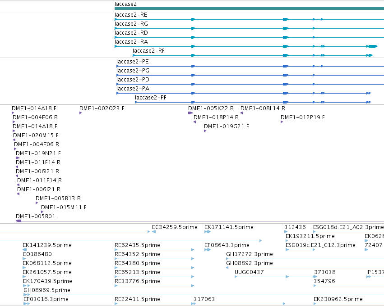The image size is (384, 306).
Task: Click EST GH08892.3prime
Action: click(x=249, y=264)
